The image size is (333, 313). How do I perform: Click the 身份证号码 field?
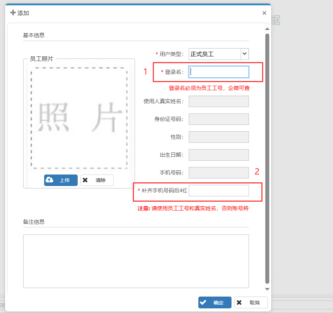[219, 119]
